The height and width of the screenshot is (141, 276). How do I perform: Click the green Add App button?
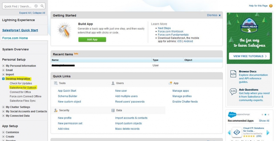[92, 39]
